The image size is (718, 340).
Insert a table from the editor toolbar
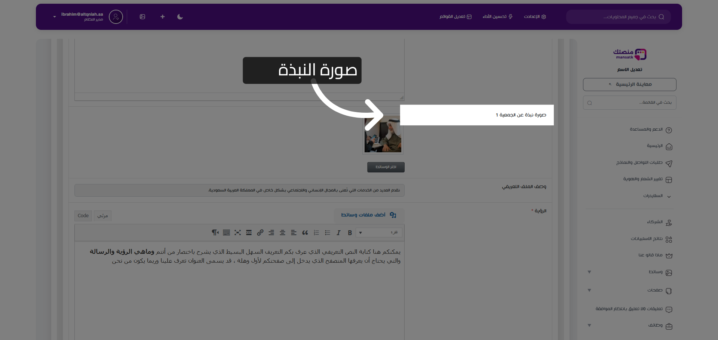pyautogui.click(x=226, y=233)
